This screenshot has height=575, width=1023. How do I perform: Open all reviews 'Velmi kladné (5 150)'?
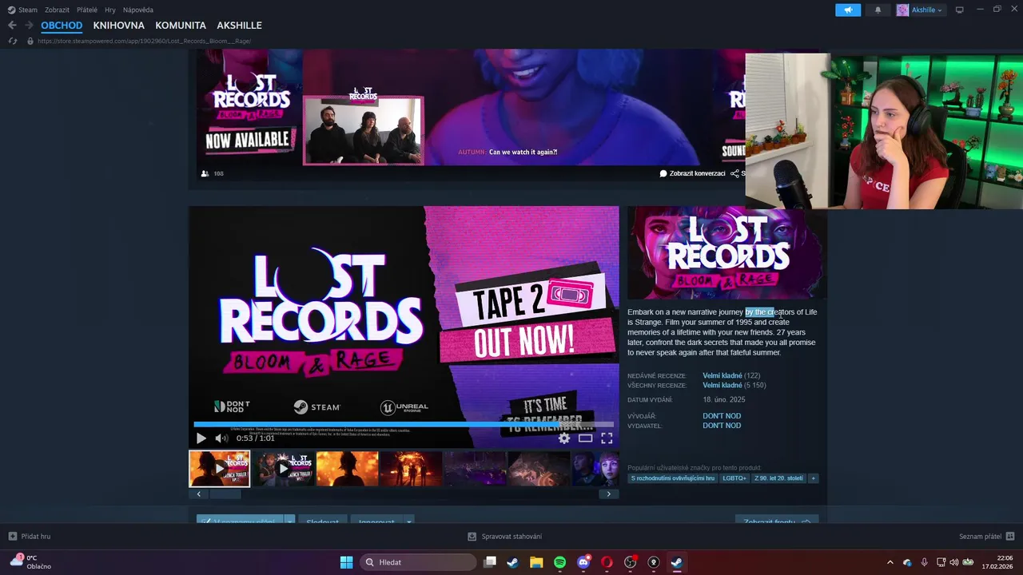(x=734, y=385)
